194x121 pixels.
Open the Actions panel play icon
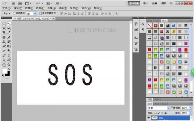click(x=136, y=30)
